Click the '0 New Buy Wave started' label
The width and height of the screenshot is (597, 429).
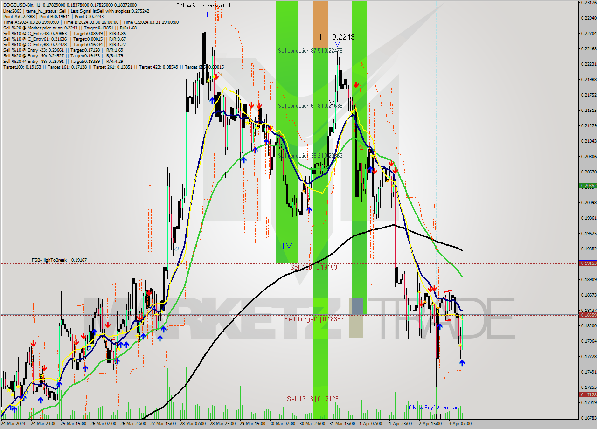click(x=437, y=408)
